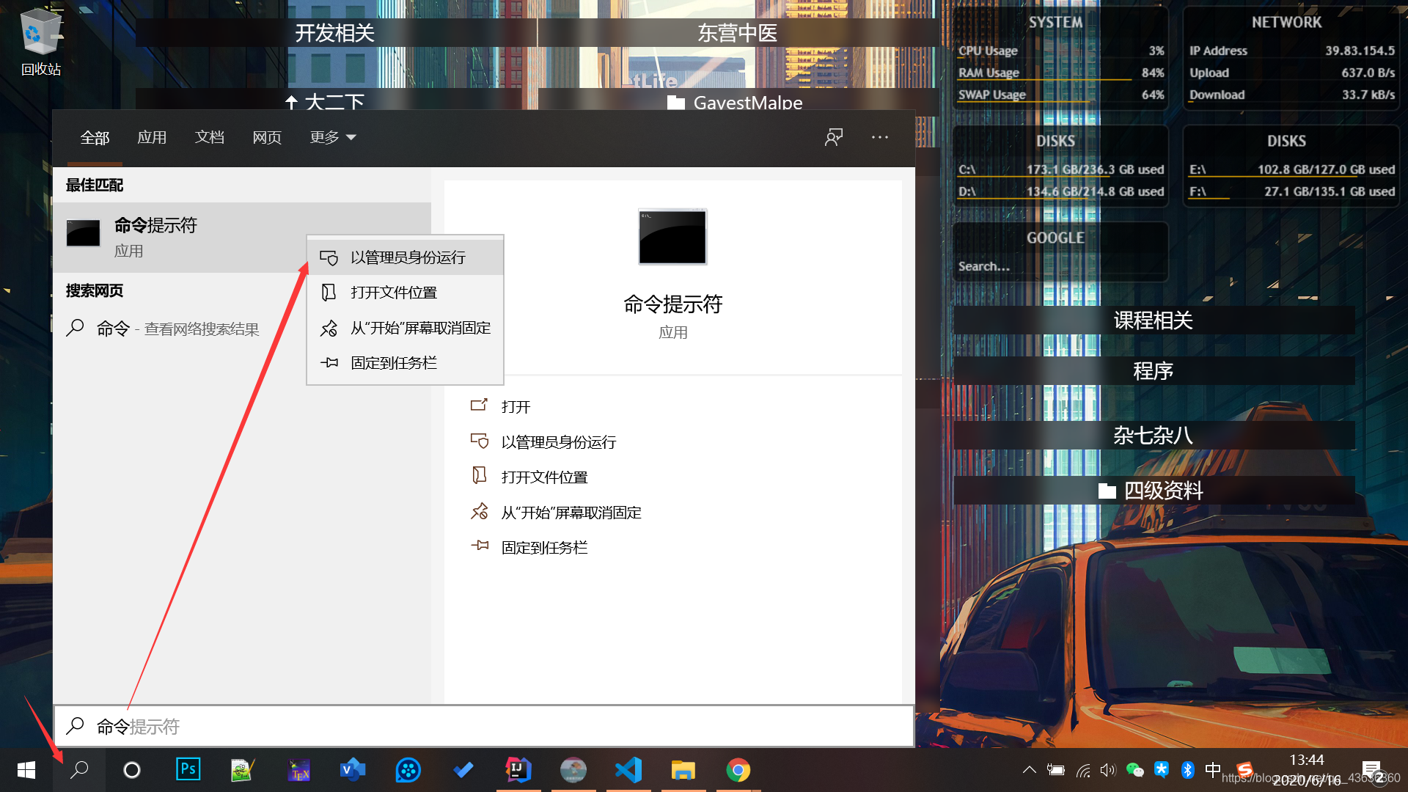The image size is (1408, 792).
Task: Open the 杂七杂八 desktop bar
Action: pyautogui.click(x=1154, y=436)
